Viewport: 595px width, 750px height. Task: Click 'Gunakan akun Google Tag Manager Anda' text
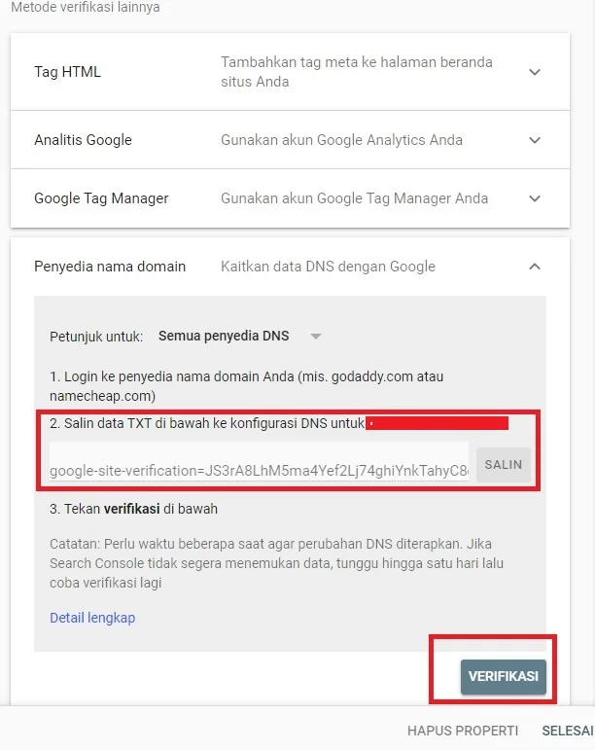click(354, 198)
